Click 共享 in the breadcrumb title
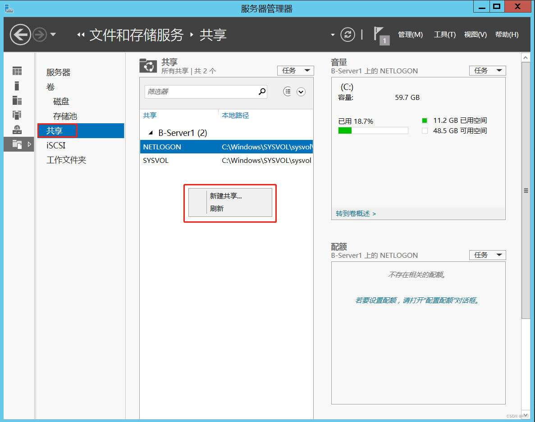The width and height of the screenshot is (535, 422). click(x=213, y=35)
